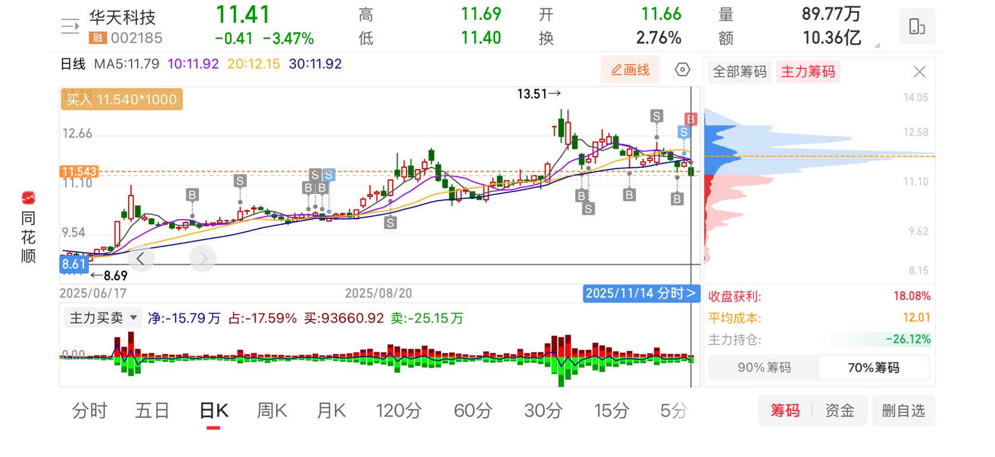Image resolution: width=995 pixels, height=457 pixels.
Task: Switch to landscape/portrait view icon
Action: click(x=917, y=26)
